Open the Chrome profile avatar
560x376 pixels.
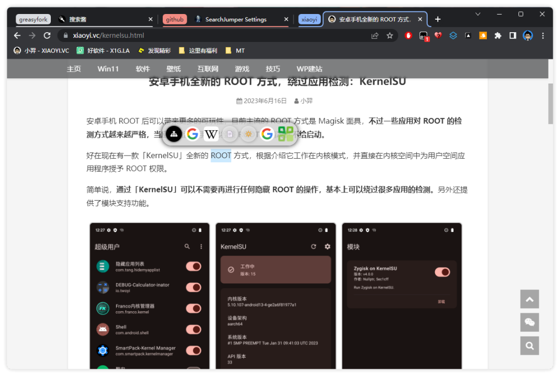(x=528, y=35)
